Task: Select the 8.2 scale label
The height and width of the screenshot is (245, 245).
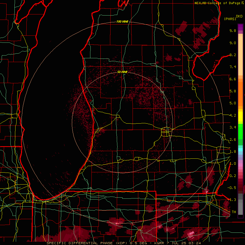Action: (x=233, y=55)
